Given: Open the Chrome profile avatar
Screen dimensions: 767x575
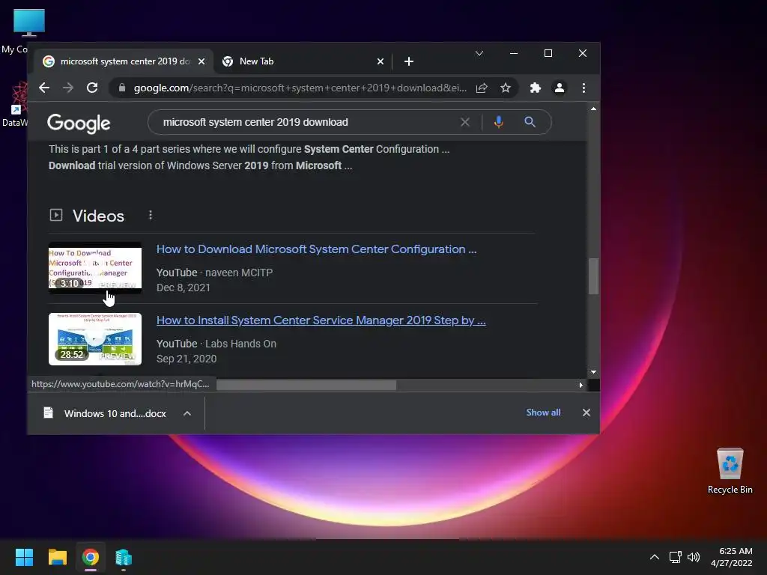Looking at the screenshot, I should tap(559, 88).
